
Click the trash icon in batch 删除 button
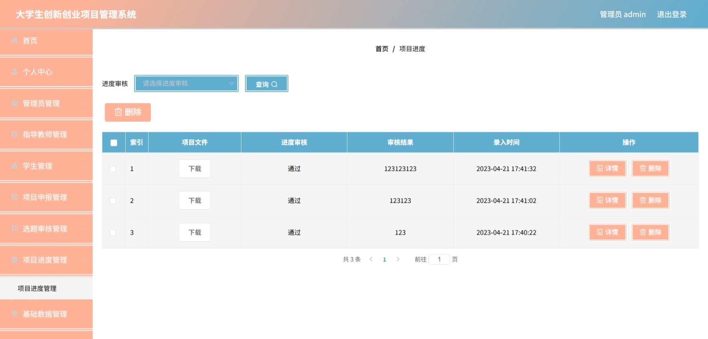click(118, 112)
